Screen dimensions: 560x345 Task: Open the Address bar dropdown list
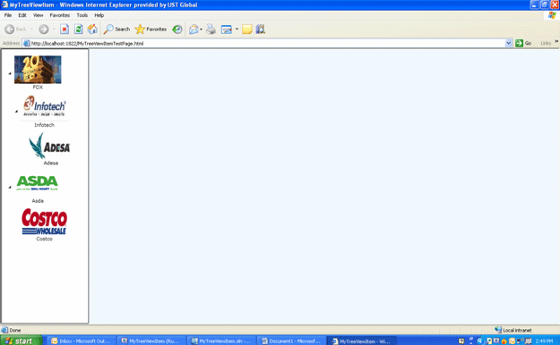[509, 43]
